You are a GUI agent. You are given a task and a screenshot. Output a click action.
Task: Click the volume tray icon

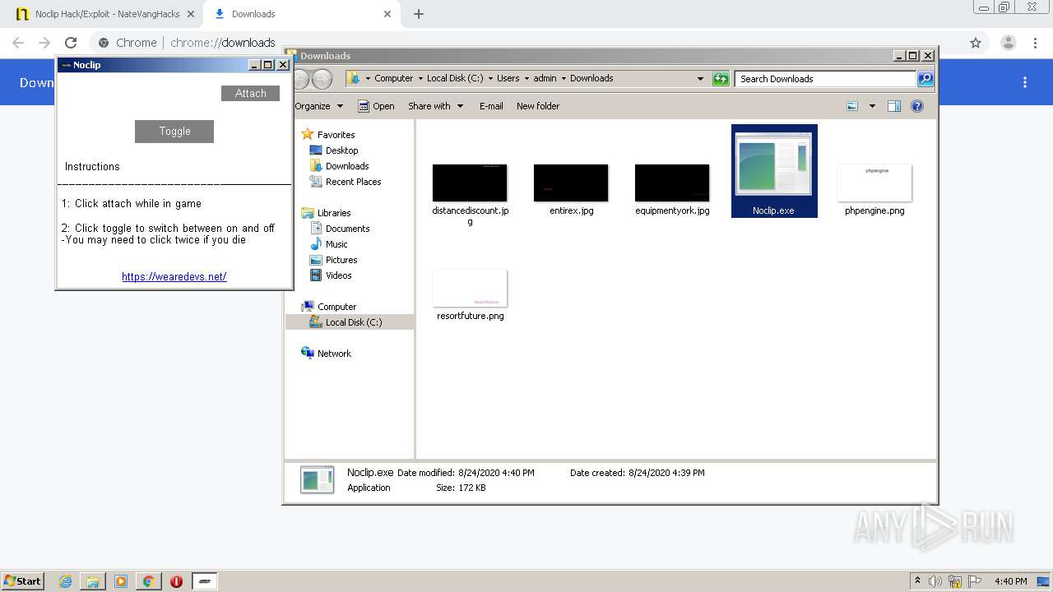(x=935, y=581)
